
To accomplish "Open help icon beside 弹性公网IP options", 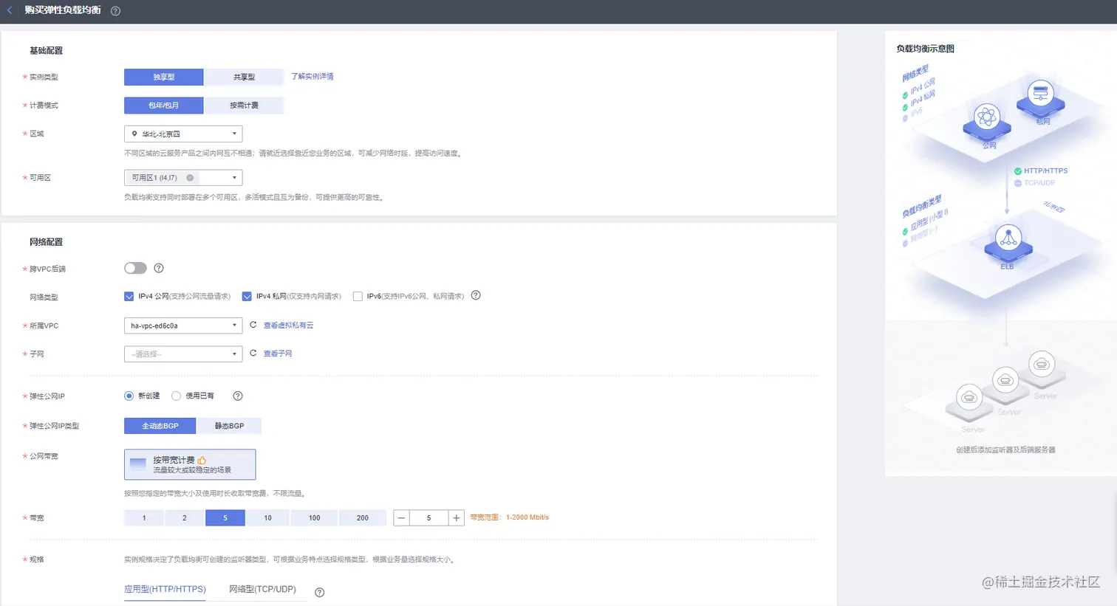I will tap(238, 396).
